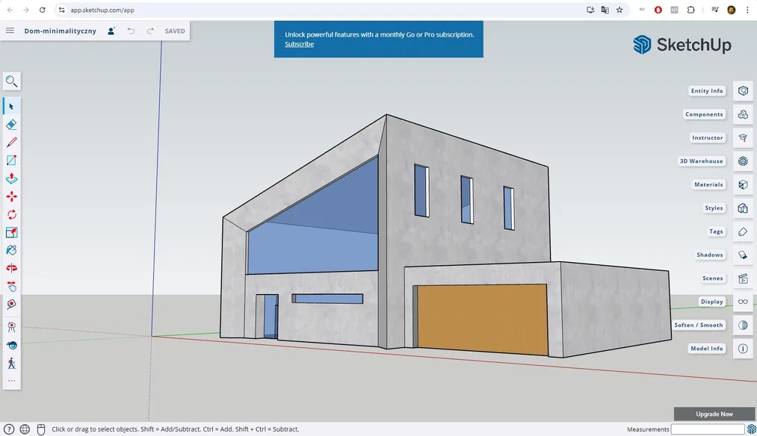Pick the Shapes rectangle tool
757x436 pixels.
(11, 160)
